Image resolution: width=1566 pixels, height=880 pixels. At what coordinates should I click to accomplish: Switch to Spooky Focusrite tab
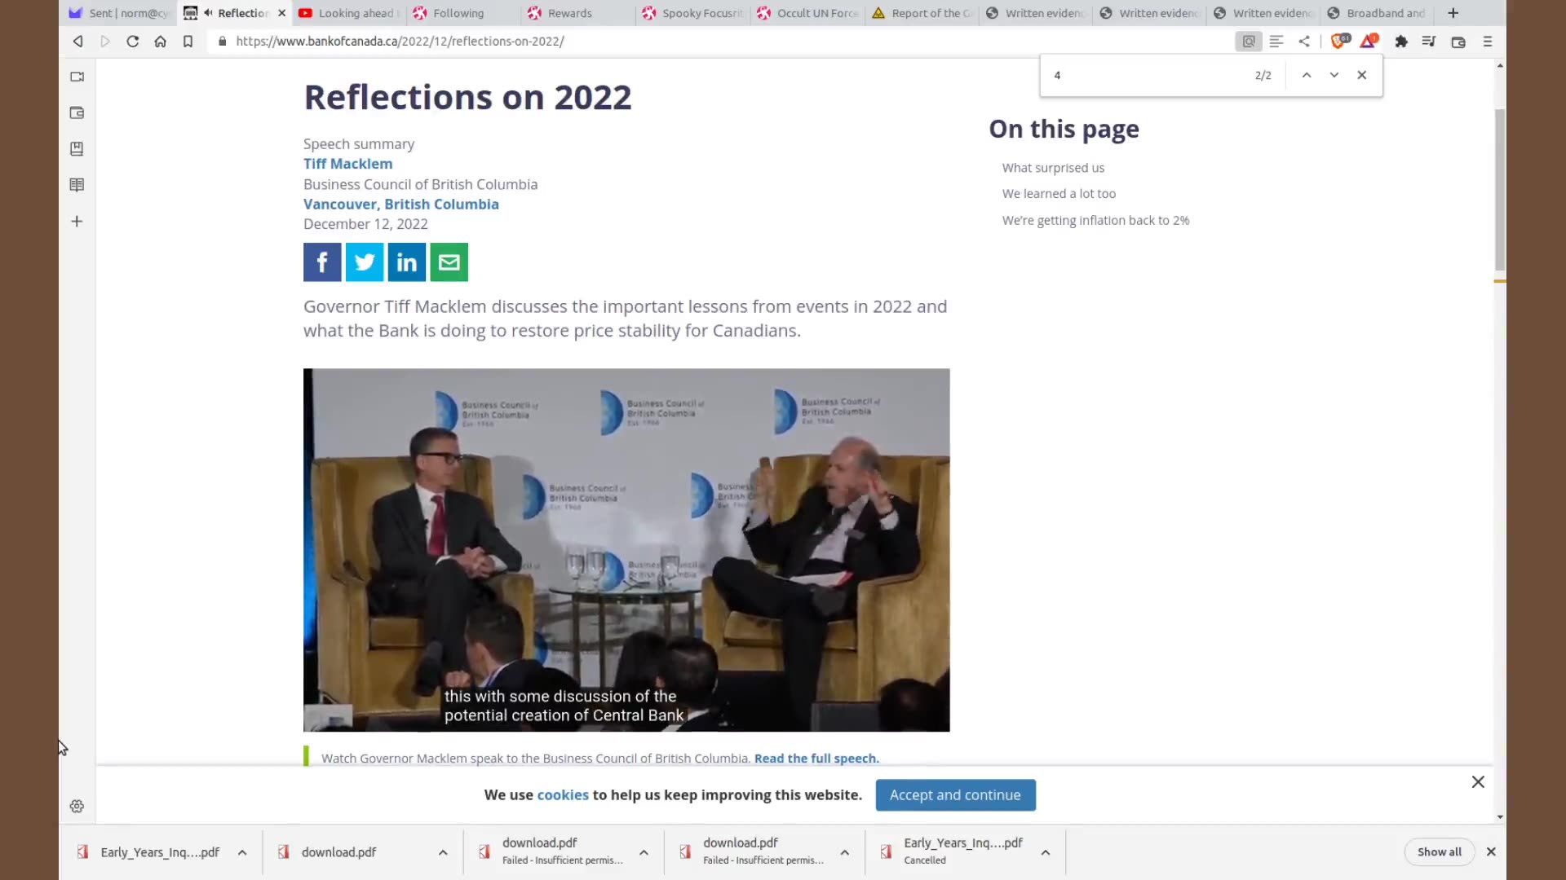(x=701, y=13)
